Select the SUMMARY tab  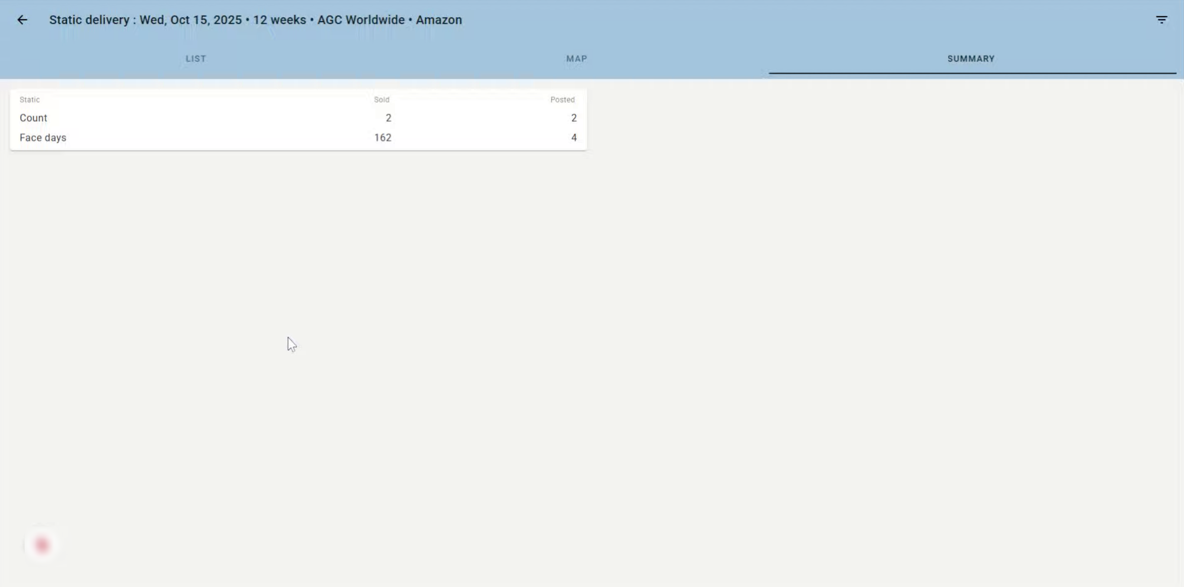click(x=971, y=59)
